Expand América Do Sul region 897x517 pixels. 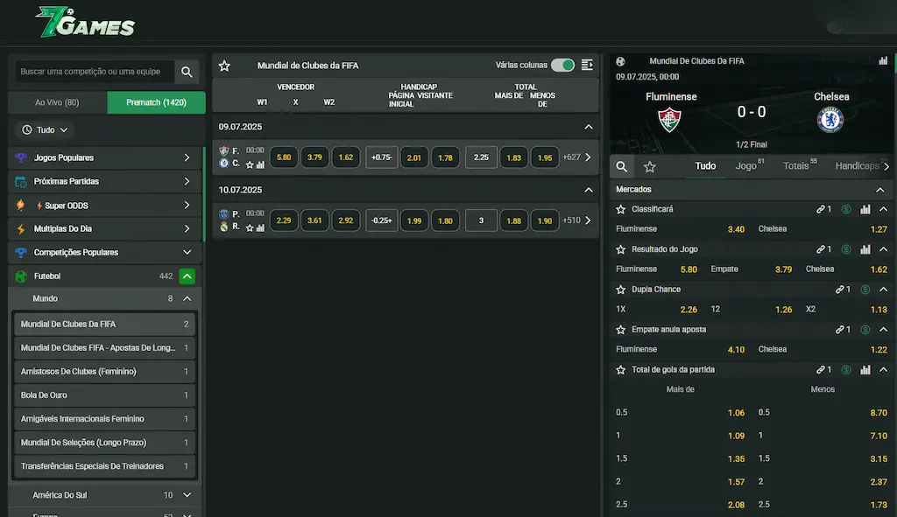pos(187,495)
